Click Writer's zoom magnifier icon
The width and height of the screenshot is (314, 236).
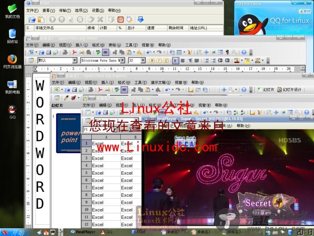(234, 52)
